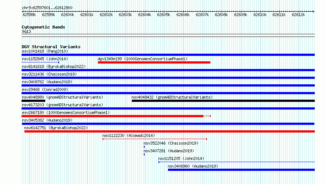Select the blue bar under nsv3408762

click(168, 85)
